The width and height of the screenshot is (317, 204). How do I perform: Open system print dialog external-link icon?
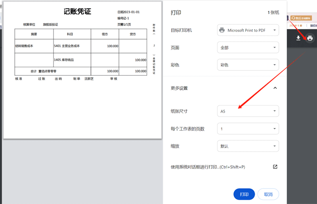coord(275,167)
